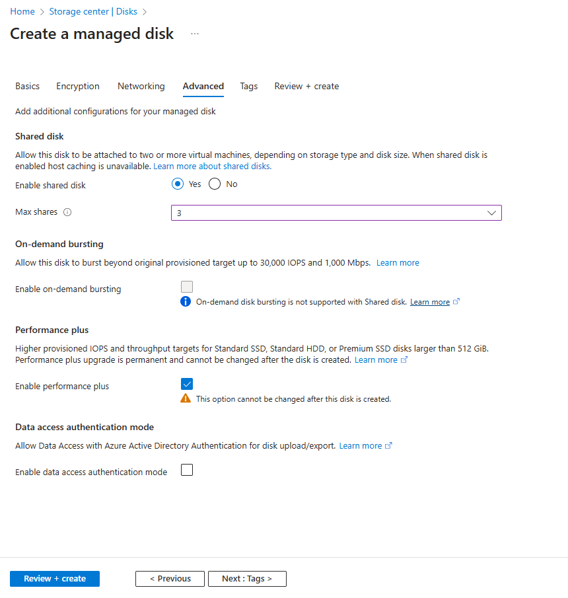The height and width of the screenshot is (598, 568).
Task: Select No for Enable shared disk
Action: 213,184
